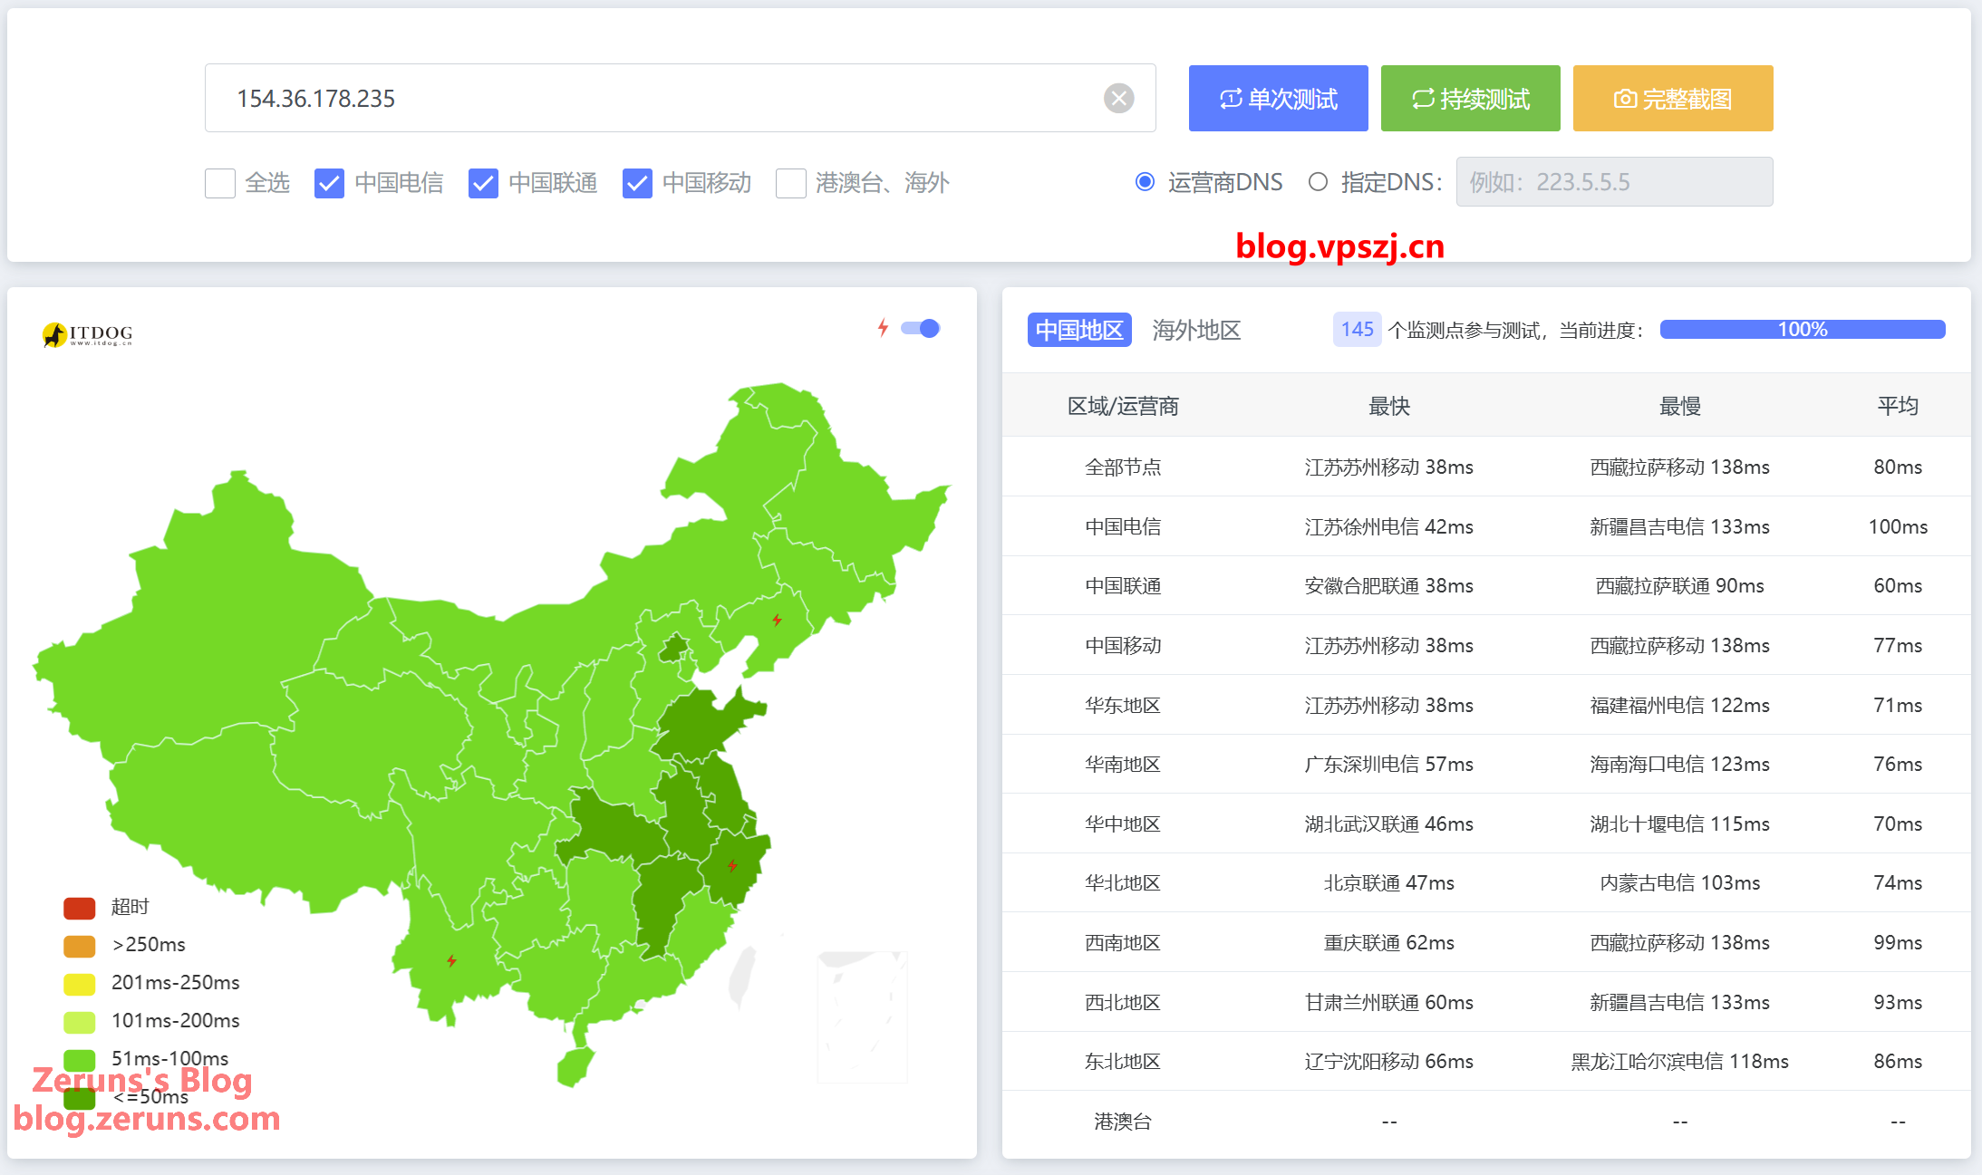Toggle the map lightning marker switch
Image resolution: width=1982 pixels, height=1175 pixels.
pyautogui.click(x=921, y=328)
